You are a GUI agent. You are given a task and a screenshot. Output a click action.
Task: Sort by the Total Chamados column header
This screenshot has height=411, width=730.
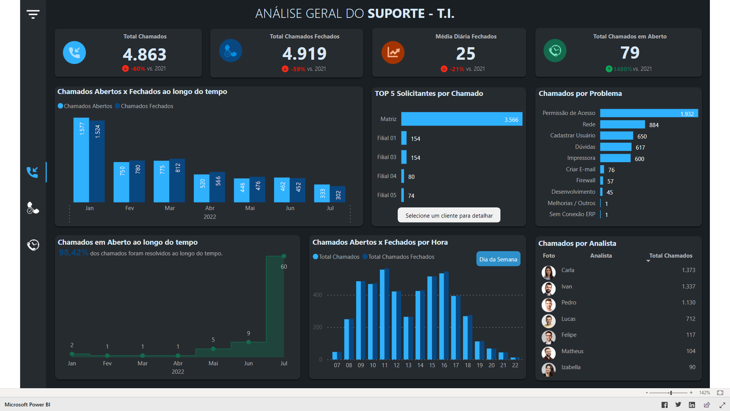pyautogui.click(x=670, y=256)
